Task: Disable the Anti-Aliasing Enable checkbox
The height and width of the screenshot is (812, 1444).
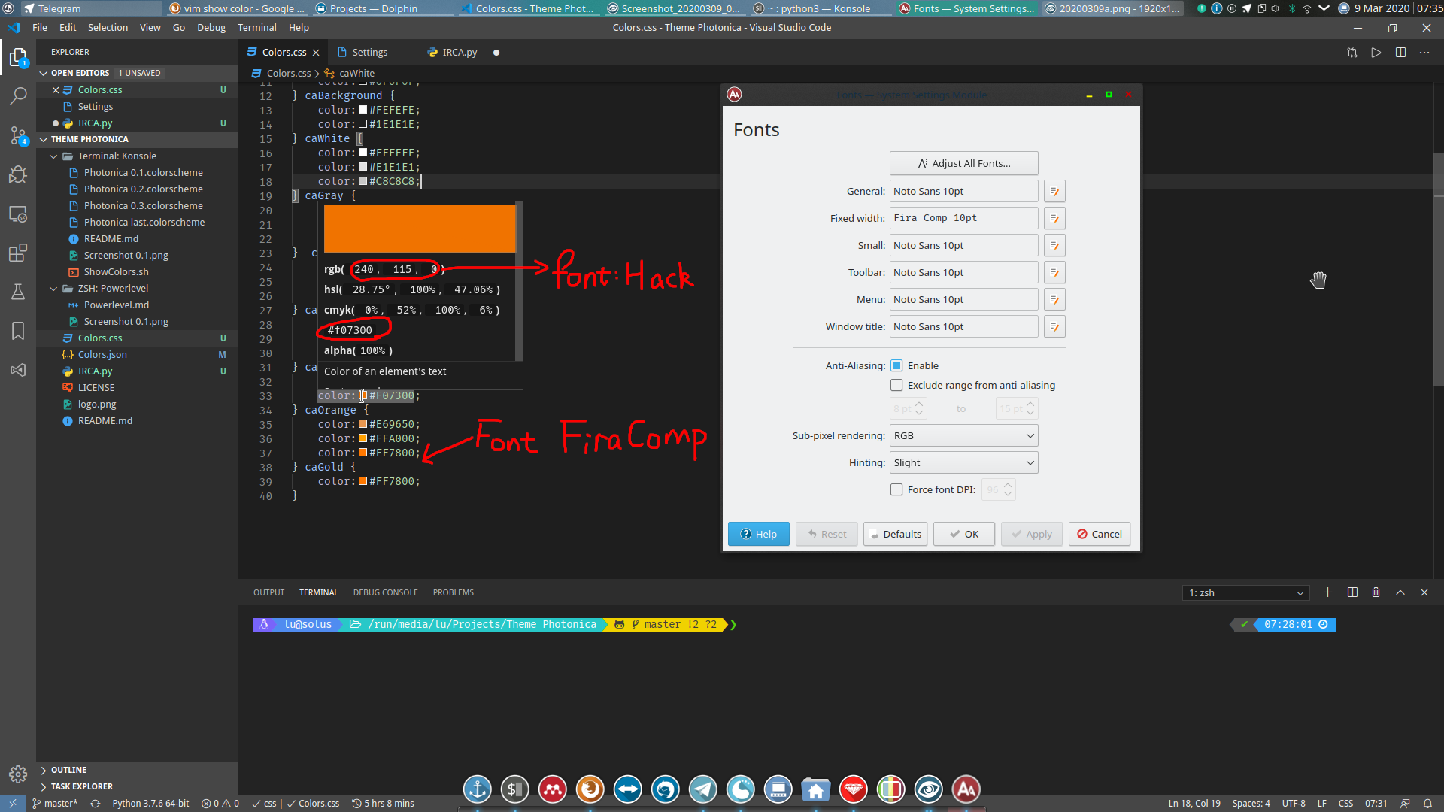Action: click(x=896, y=366)
